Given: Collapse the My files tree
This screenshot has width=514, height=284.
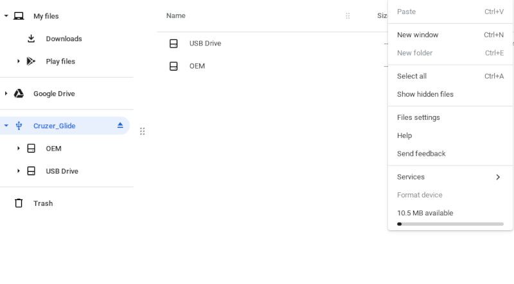Looking at the screenshot, I should pyautogui.click(x=6, y=16).
